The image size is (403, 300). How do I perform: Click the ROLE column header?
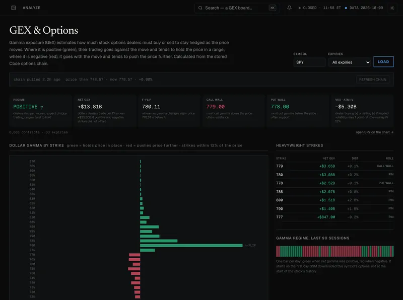389,159
